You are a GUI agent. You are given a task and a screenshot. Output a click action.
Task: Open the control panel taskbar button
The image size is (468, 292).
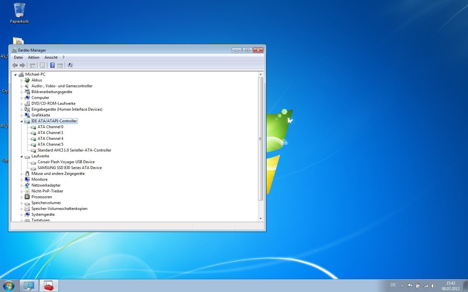[29, 286]
